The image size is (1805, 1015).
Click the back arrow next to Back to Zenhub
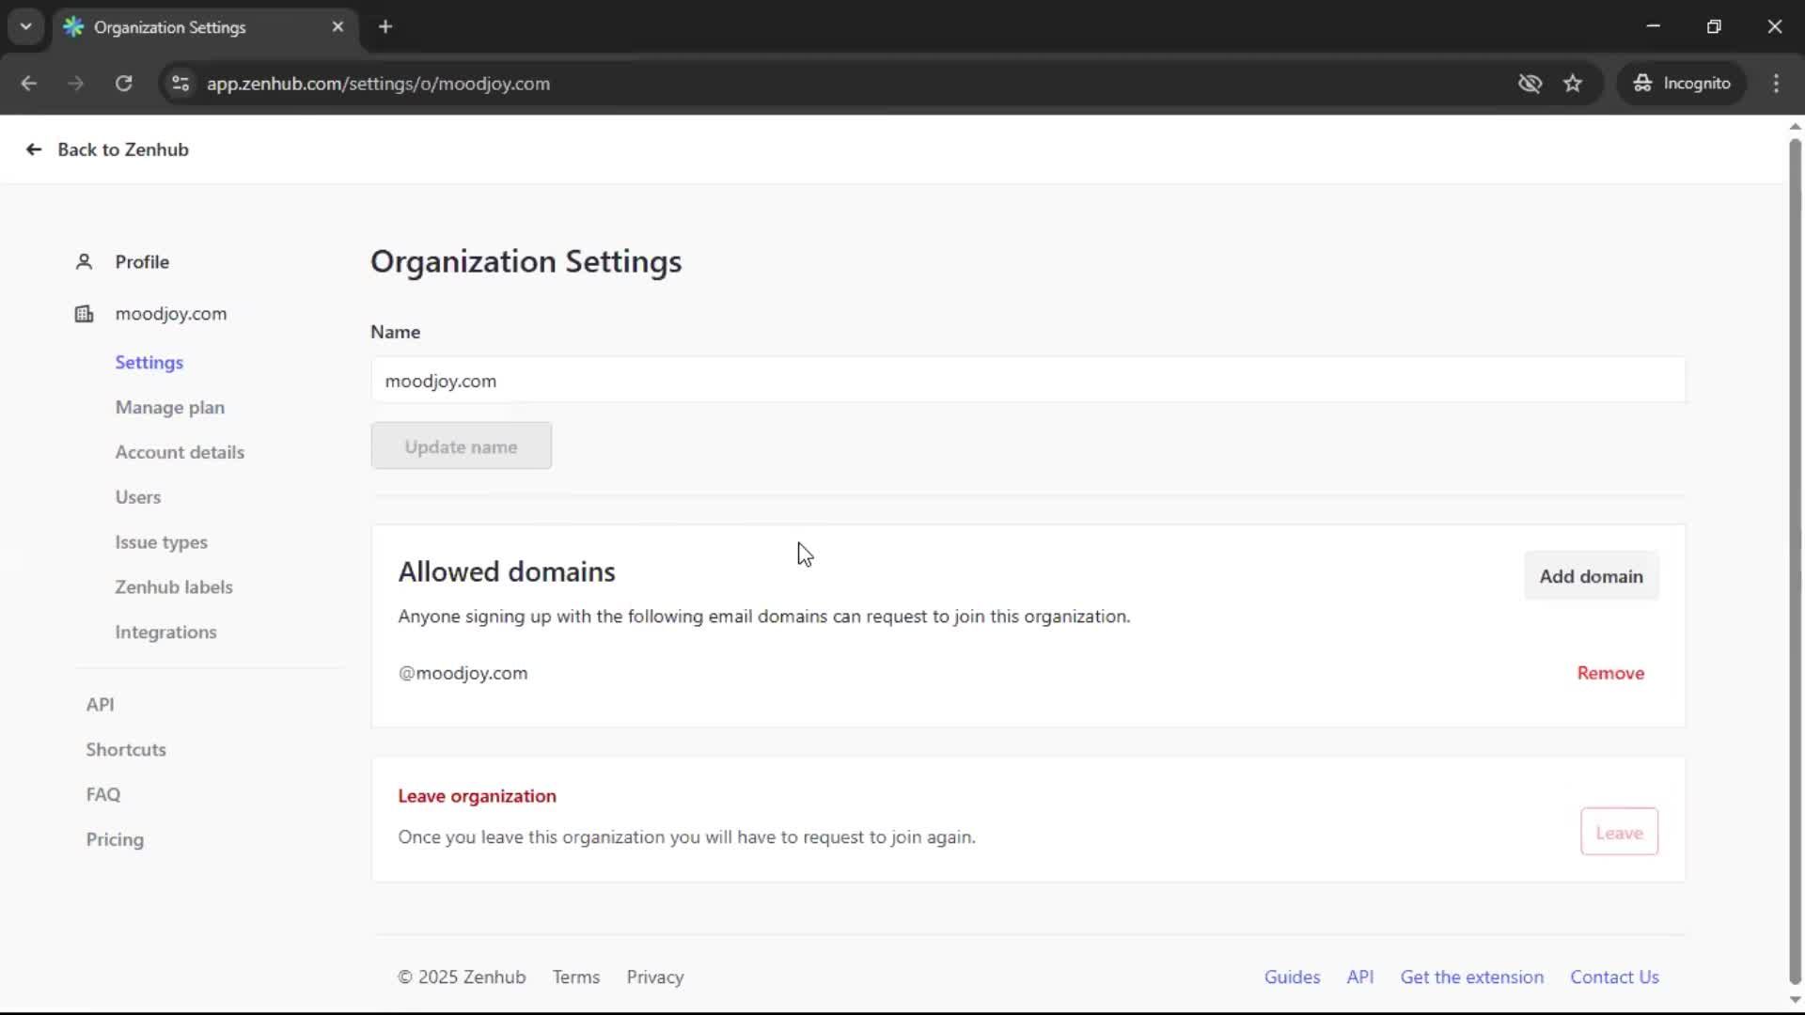(33, 149)
